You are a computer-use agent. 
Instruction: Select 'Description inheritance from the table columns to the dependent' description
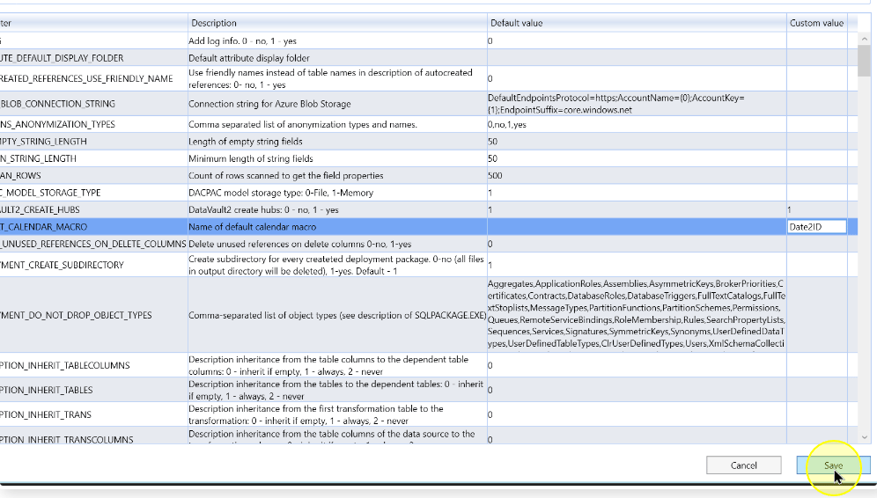pos(337,365)
